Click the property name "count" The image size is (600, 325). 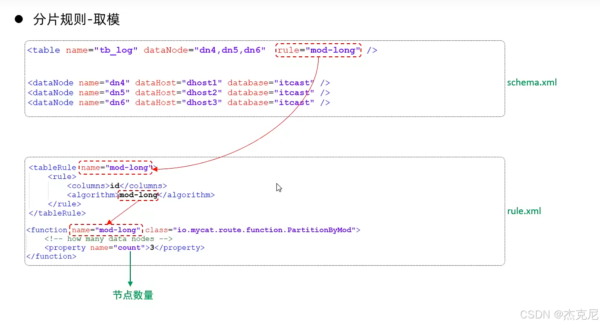click(129, 248)
